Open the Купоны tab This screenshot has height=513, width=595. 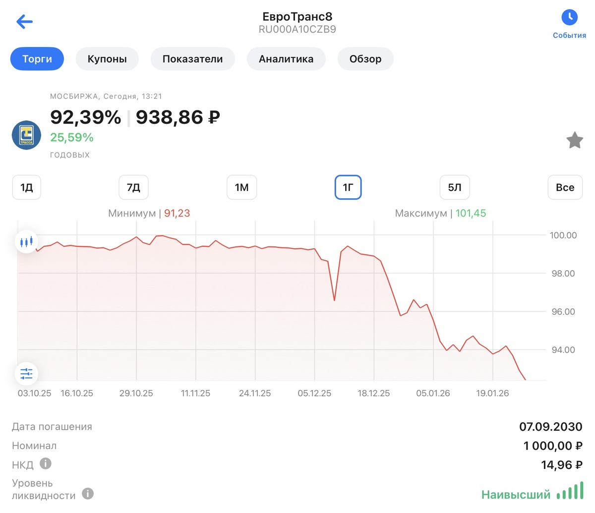(x=107, y=59)
